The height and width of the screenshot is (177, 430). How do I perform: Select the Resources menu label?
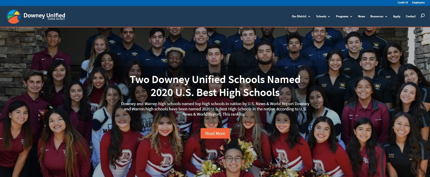[377, 16]
